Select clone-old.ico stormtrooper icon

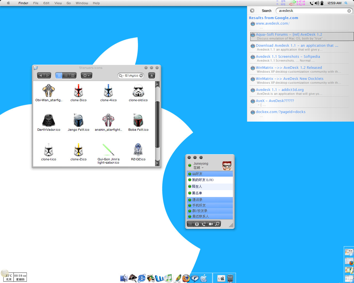(x=138, y=93)
